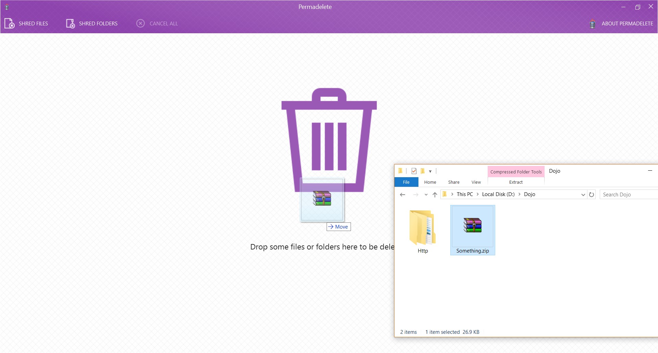
Task: Click the Shred Folders icon
Action: (x=70, y=23)
